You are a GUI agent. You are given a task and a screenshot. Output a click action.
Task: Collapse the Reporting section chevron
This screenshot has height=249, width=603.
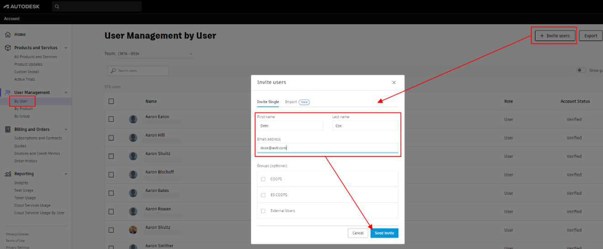pos(66,174)
